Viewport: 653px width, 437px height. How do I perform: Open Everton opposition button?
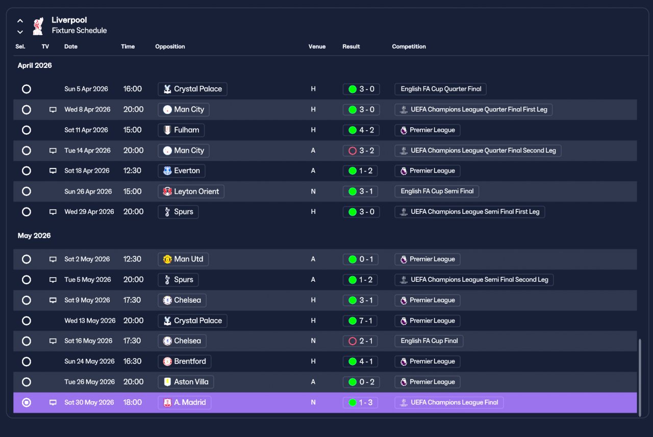pos(182,171)
